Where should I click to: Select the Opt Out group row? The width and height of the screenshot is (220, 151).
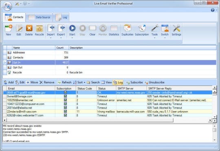click(110, 68)
